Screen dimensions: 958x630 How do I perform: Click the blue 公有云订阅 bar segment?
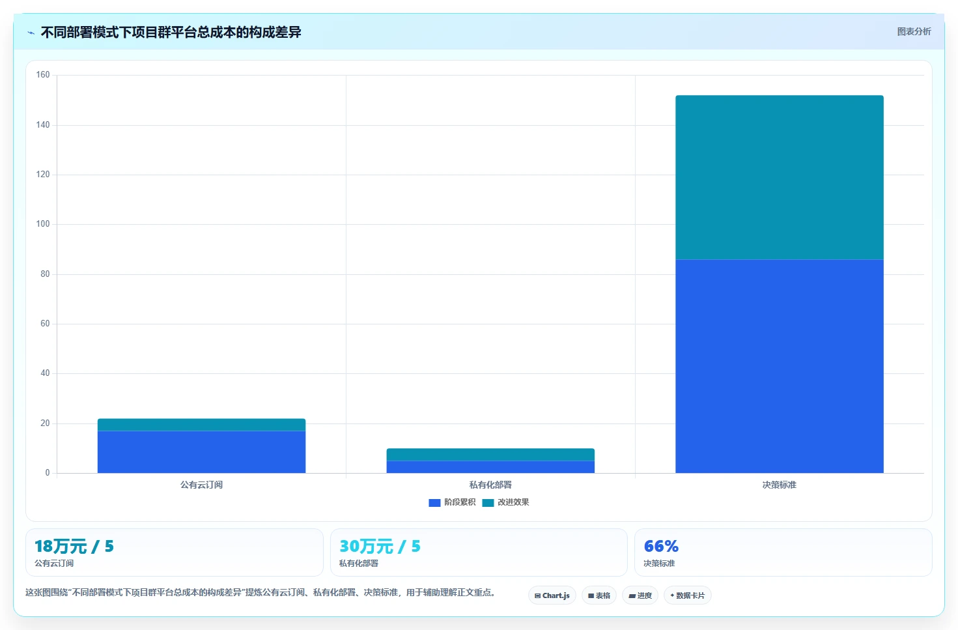click(x=201, y=451)
